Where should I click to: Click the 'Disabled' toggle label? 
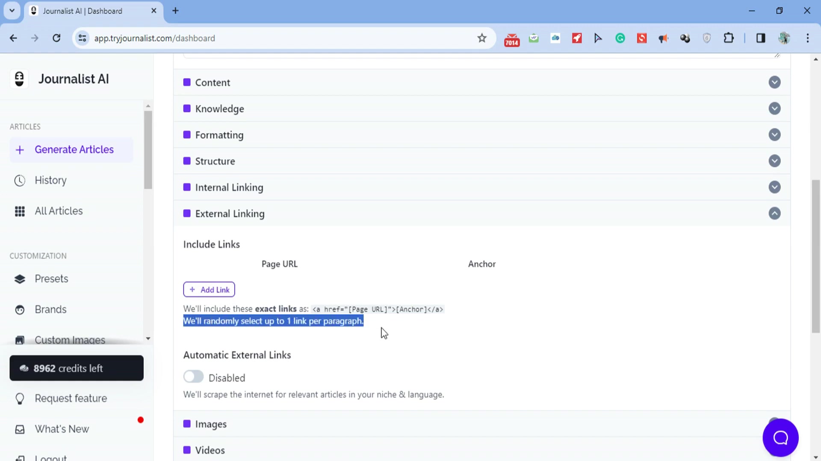coord(227,378)
